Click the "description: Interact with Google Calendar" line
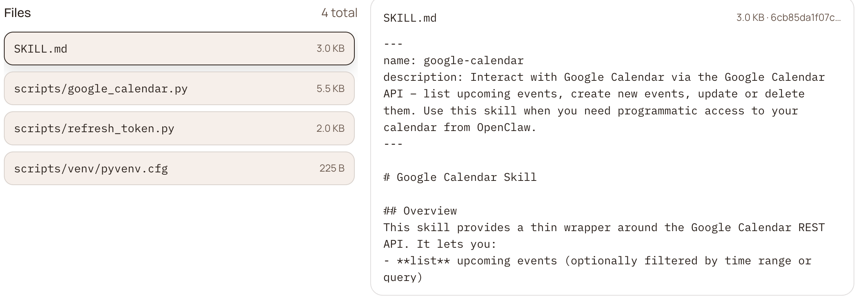859x303 pixels. 604,77
